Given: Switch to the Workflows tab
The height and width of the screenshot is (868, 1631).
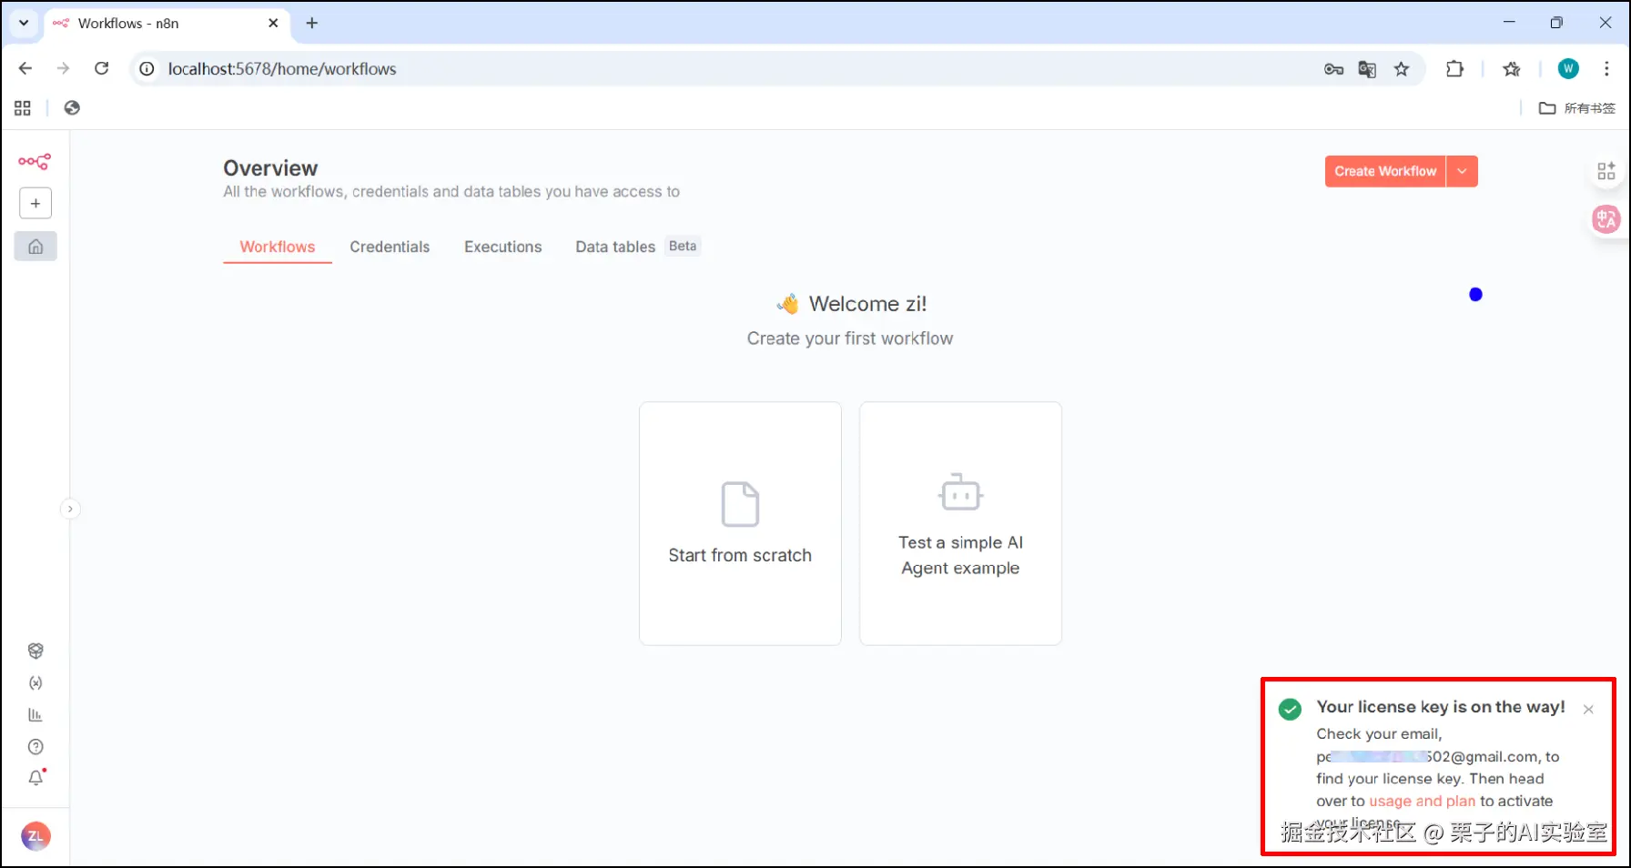Looking at the screenshot, I should point(278,247).
